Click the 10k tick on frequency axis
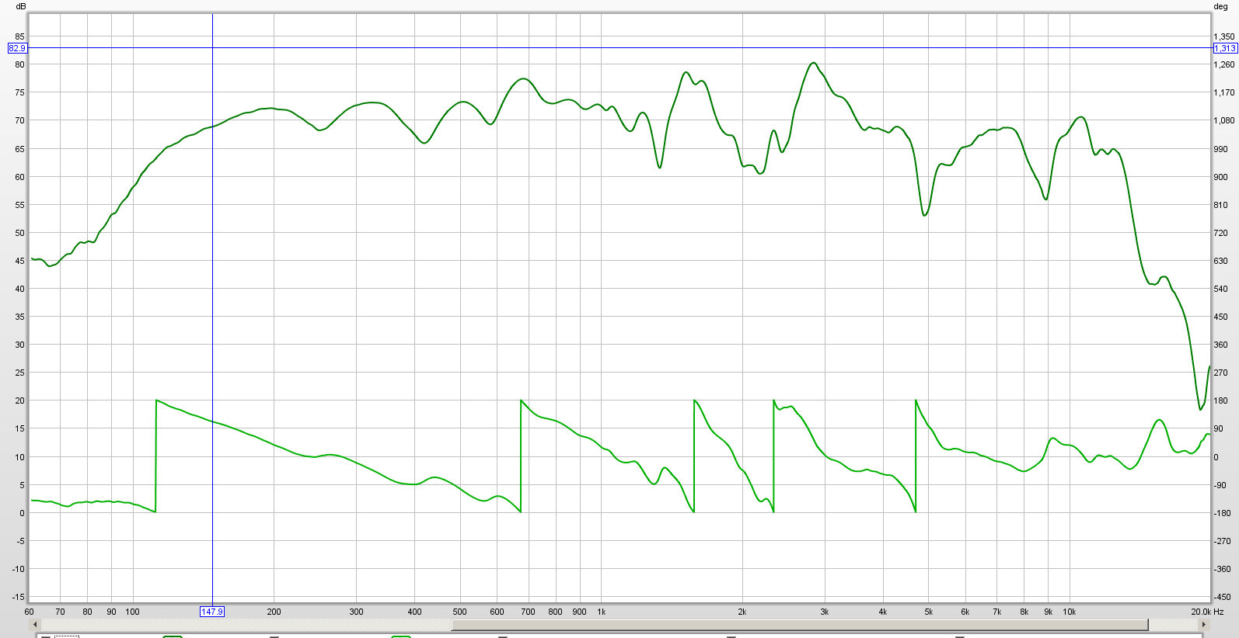The image size is (1239, 638). 1069,612
